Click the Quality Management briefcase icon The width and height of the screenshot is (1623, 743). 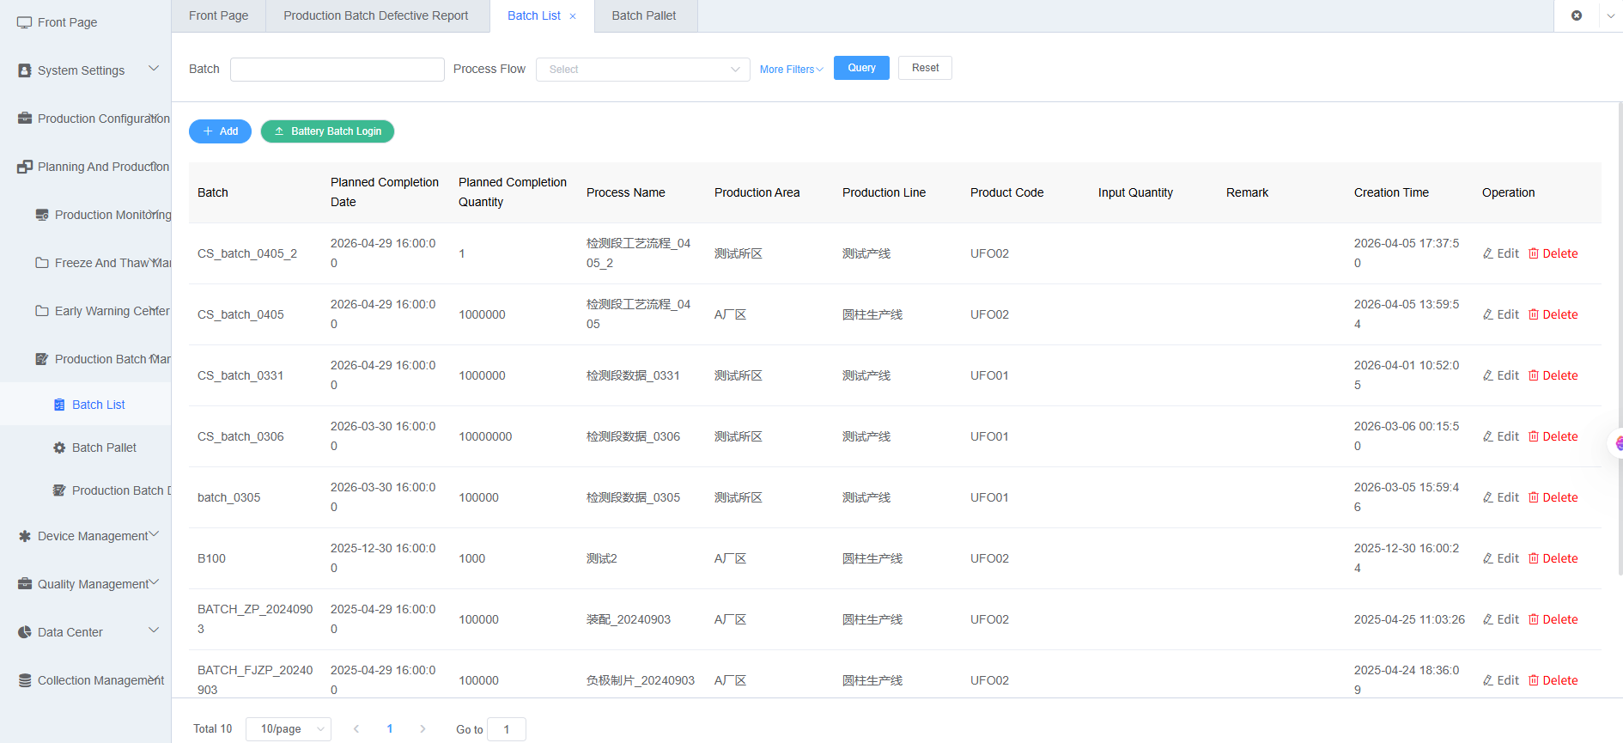pyautogui.click(x=24, y=584)
